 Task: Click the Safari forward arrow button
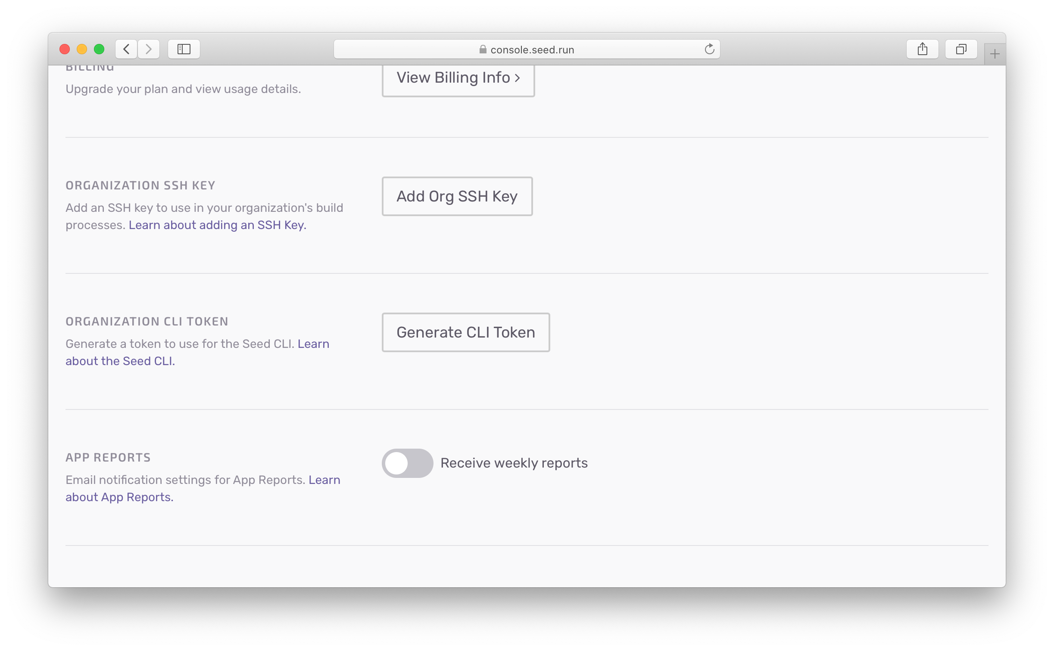tap(149, 49)
